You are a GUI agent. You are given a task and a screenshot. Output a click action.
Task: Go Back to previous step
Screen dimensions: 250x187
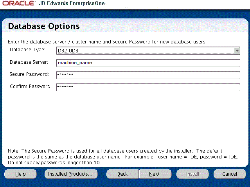click(122, 174)
